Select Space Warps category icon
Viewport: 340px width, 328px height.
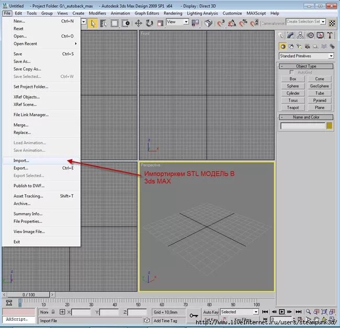pos(324,46)
